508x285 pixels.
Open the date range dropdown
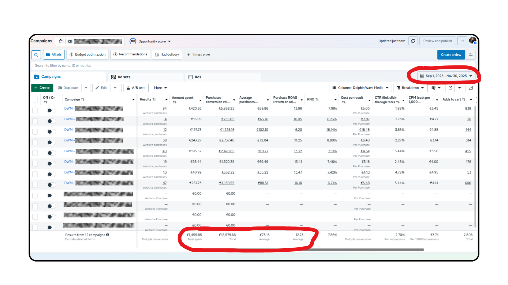click(x=446, y=76)
